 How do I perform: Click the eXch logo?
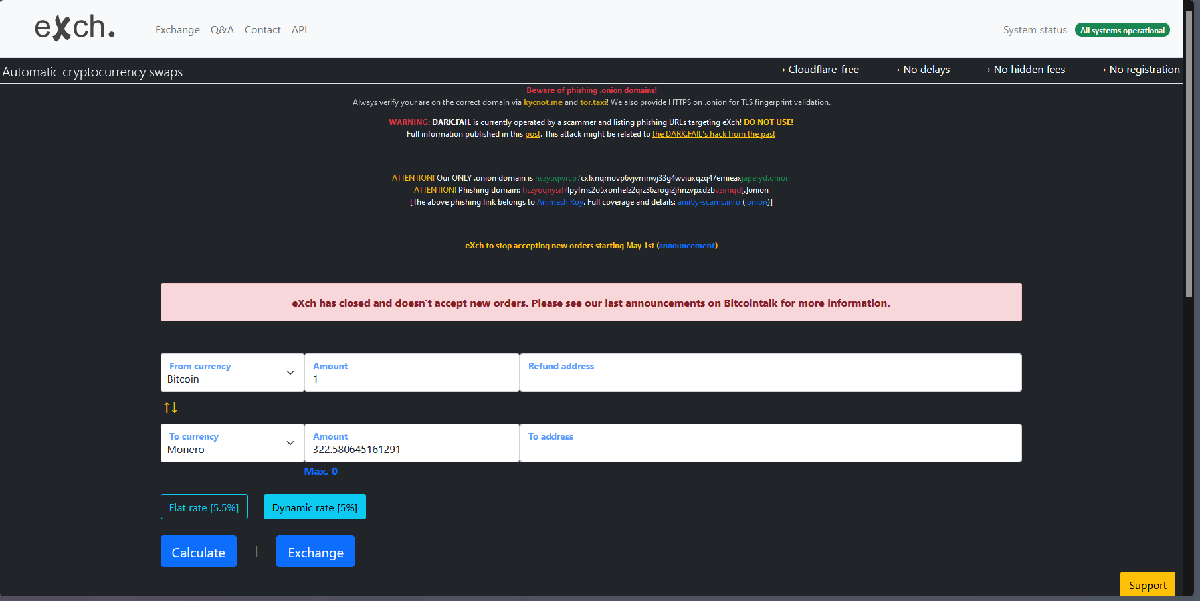point(74,28)
